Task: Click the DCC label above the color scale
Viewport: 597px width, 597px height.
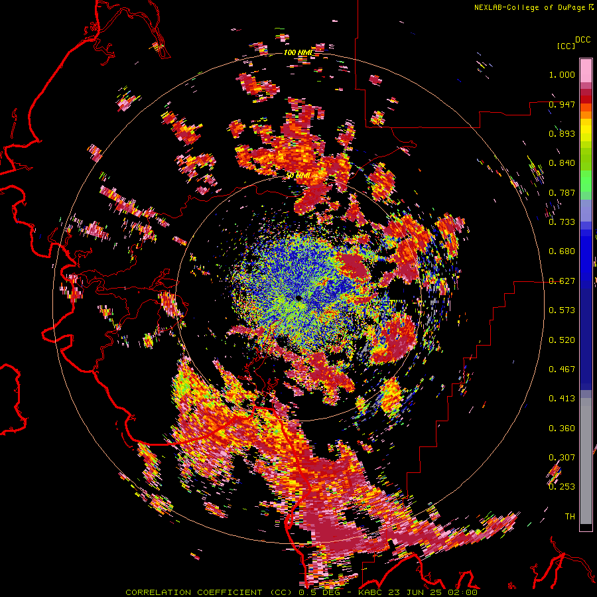Action: coord(582,40)
